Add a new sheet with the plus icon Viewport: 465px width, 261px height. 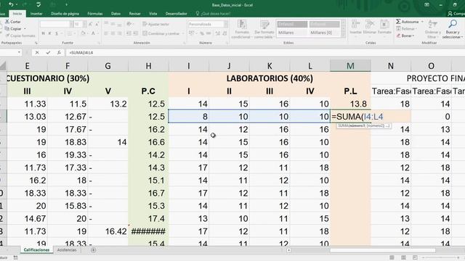click(93, 250)
